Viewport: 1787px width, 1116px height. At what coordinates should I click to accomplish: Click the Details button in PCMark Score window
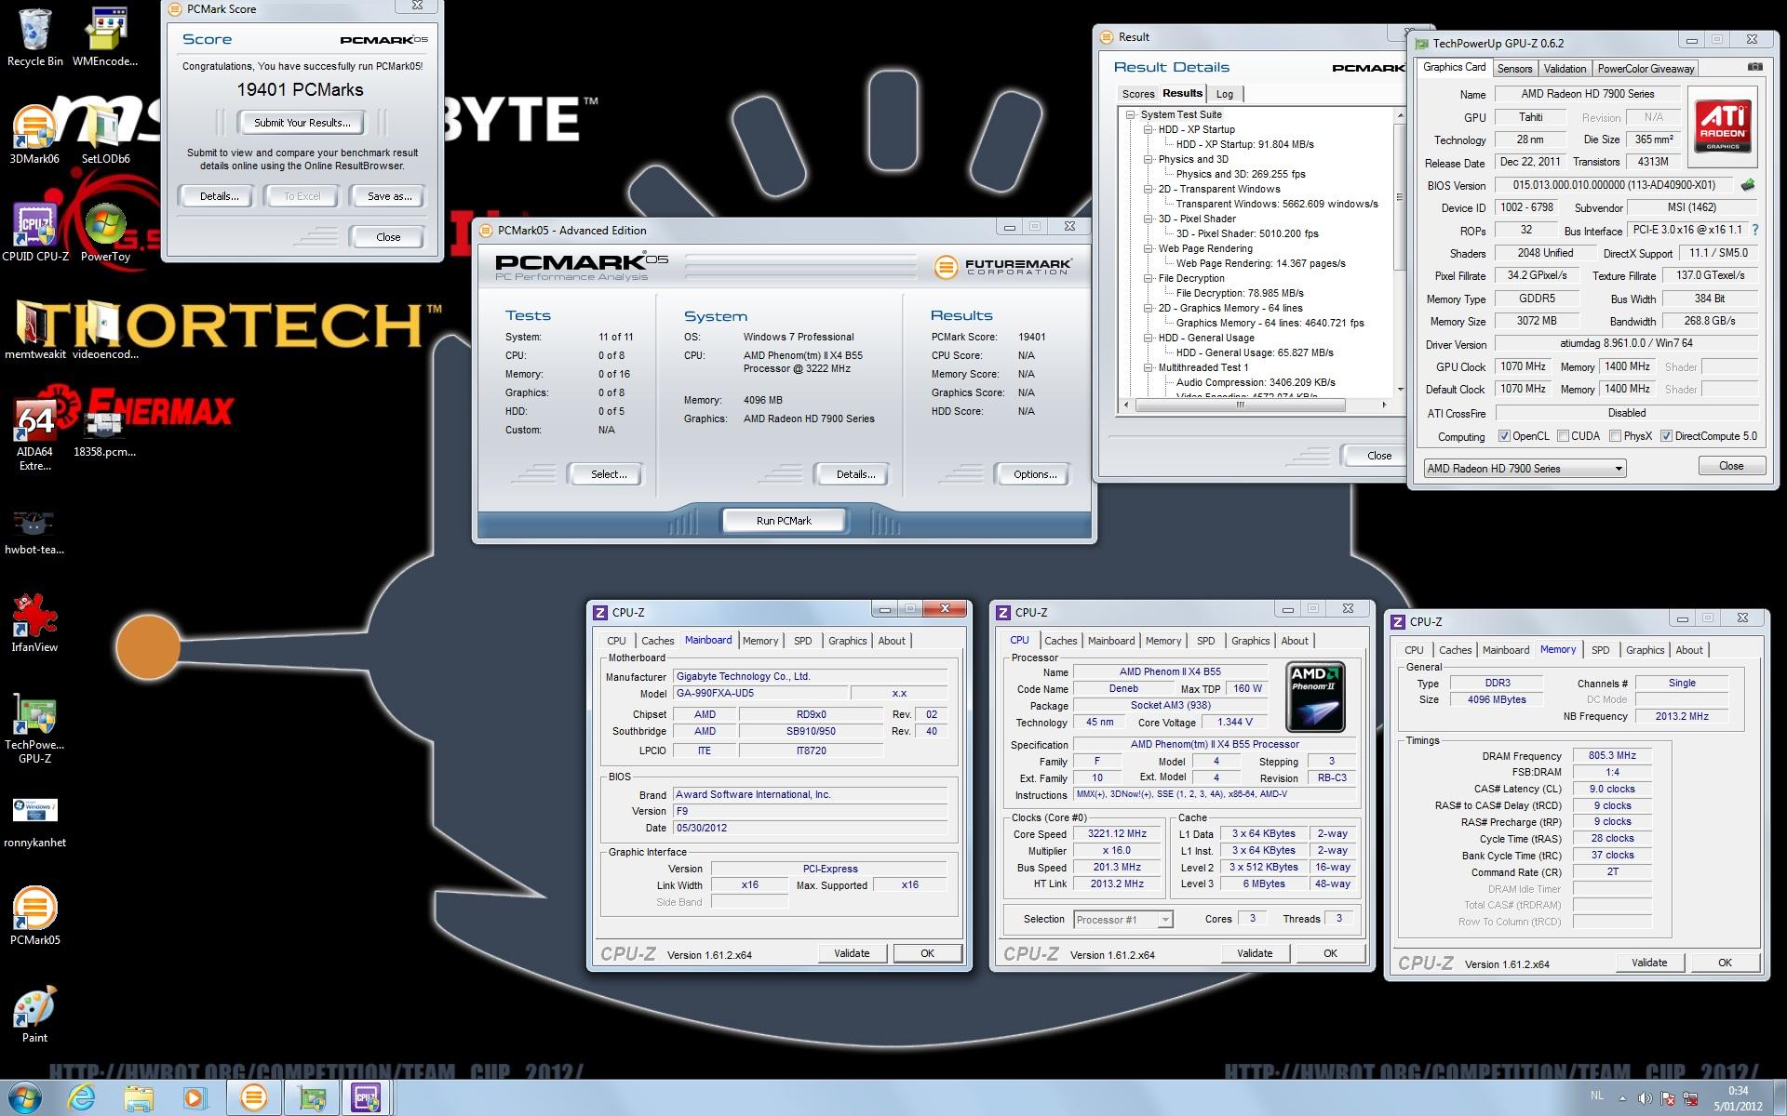pos(219,196)
